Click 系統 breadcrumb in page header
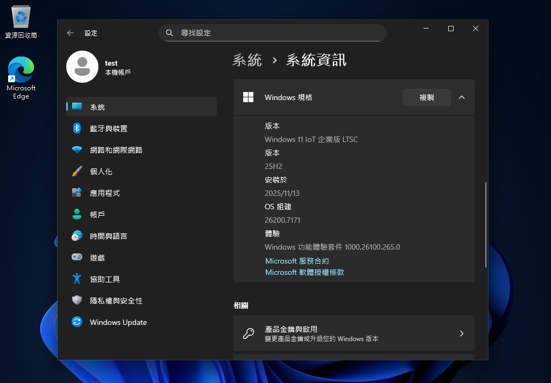Image resolution: width=551 pixels, height=383 pixels. 247,60
